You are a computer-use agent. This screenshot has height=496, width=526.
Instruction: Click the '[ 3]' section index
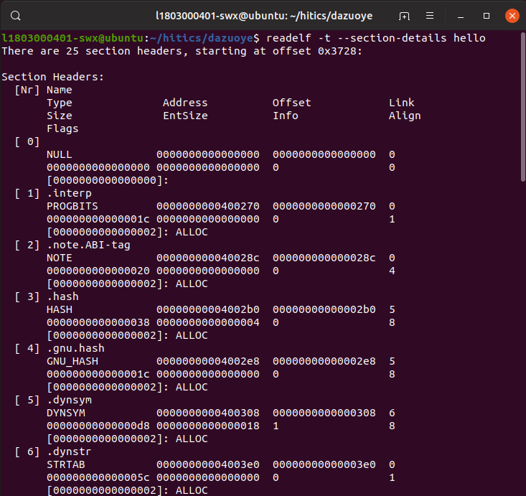click(27, 296)
